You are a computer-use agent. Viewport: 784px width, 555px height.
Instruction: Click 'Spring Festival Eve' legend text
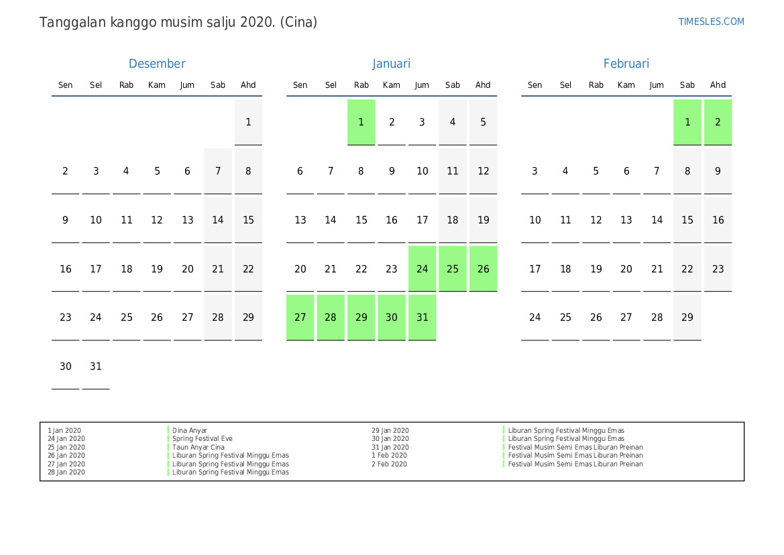tap(203, 439)
